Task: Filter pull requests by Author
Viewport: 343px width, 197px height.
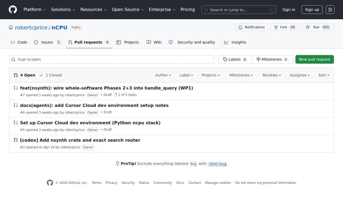Action: click(163, 75)
